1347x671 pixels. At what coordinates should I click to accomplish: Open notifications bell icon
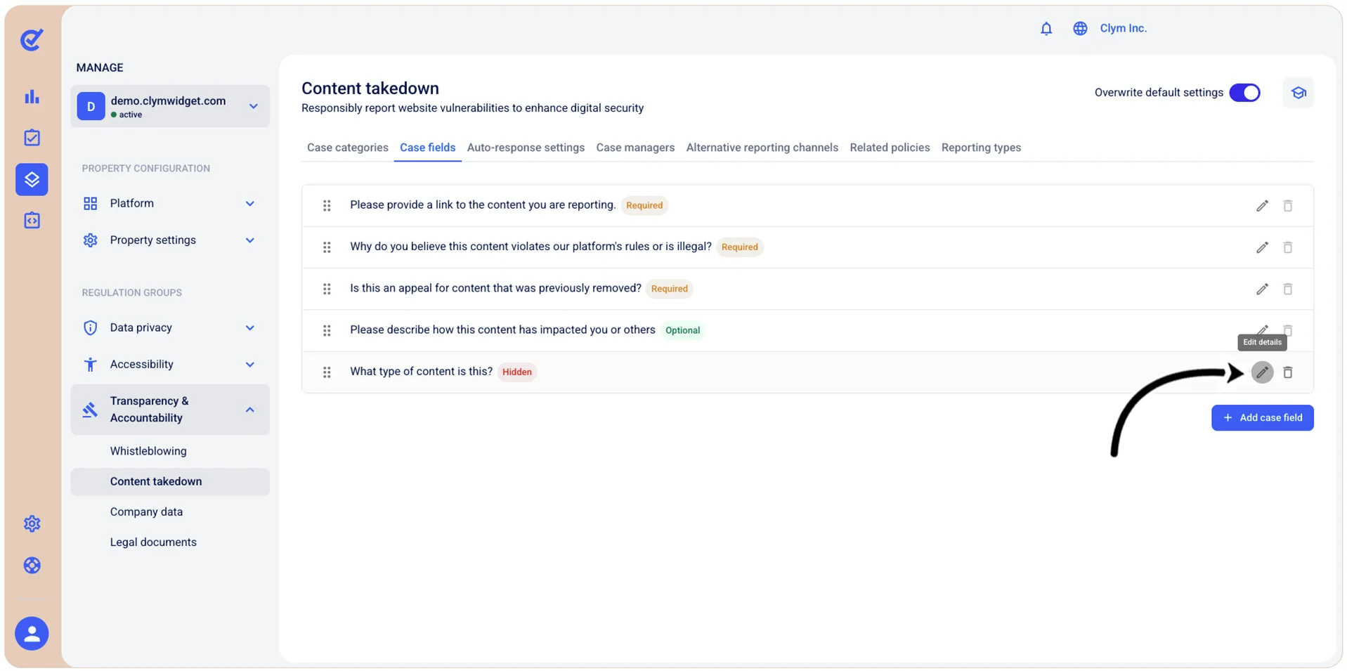[x=1046, y=29]
